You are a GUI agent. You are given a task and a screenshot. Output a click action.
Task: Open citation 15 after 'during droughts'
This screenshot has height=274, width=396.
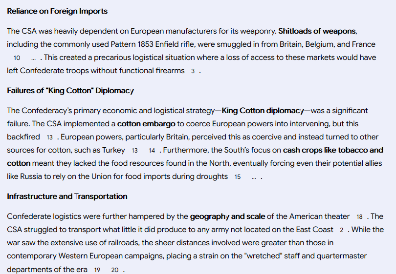[x=237, y=177]
